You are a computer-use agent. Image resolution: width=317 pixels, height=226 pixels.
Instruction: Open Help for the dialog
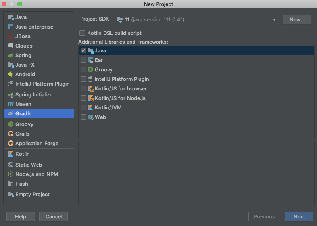click(20, 216)
